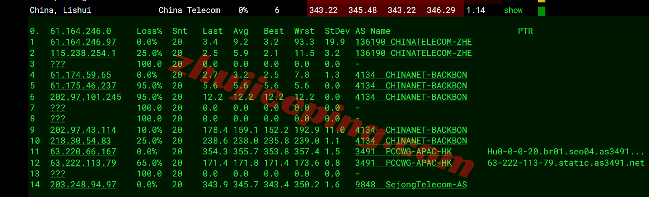Viewport: 649px width, 197px height.
Task: Click the ??? address on hop 13
Action: tap(58, 174)
